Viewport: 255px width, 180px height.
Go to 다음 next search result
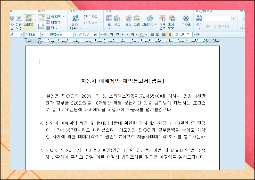point(224,26)
